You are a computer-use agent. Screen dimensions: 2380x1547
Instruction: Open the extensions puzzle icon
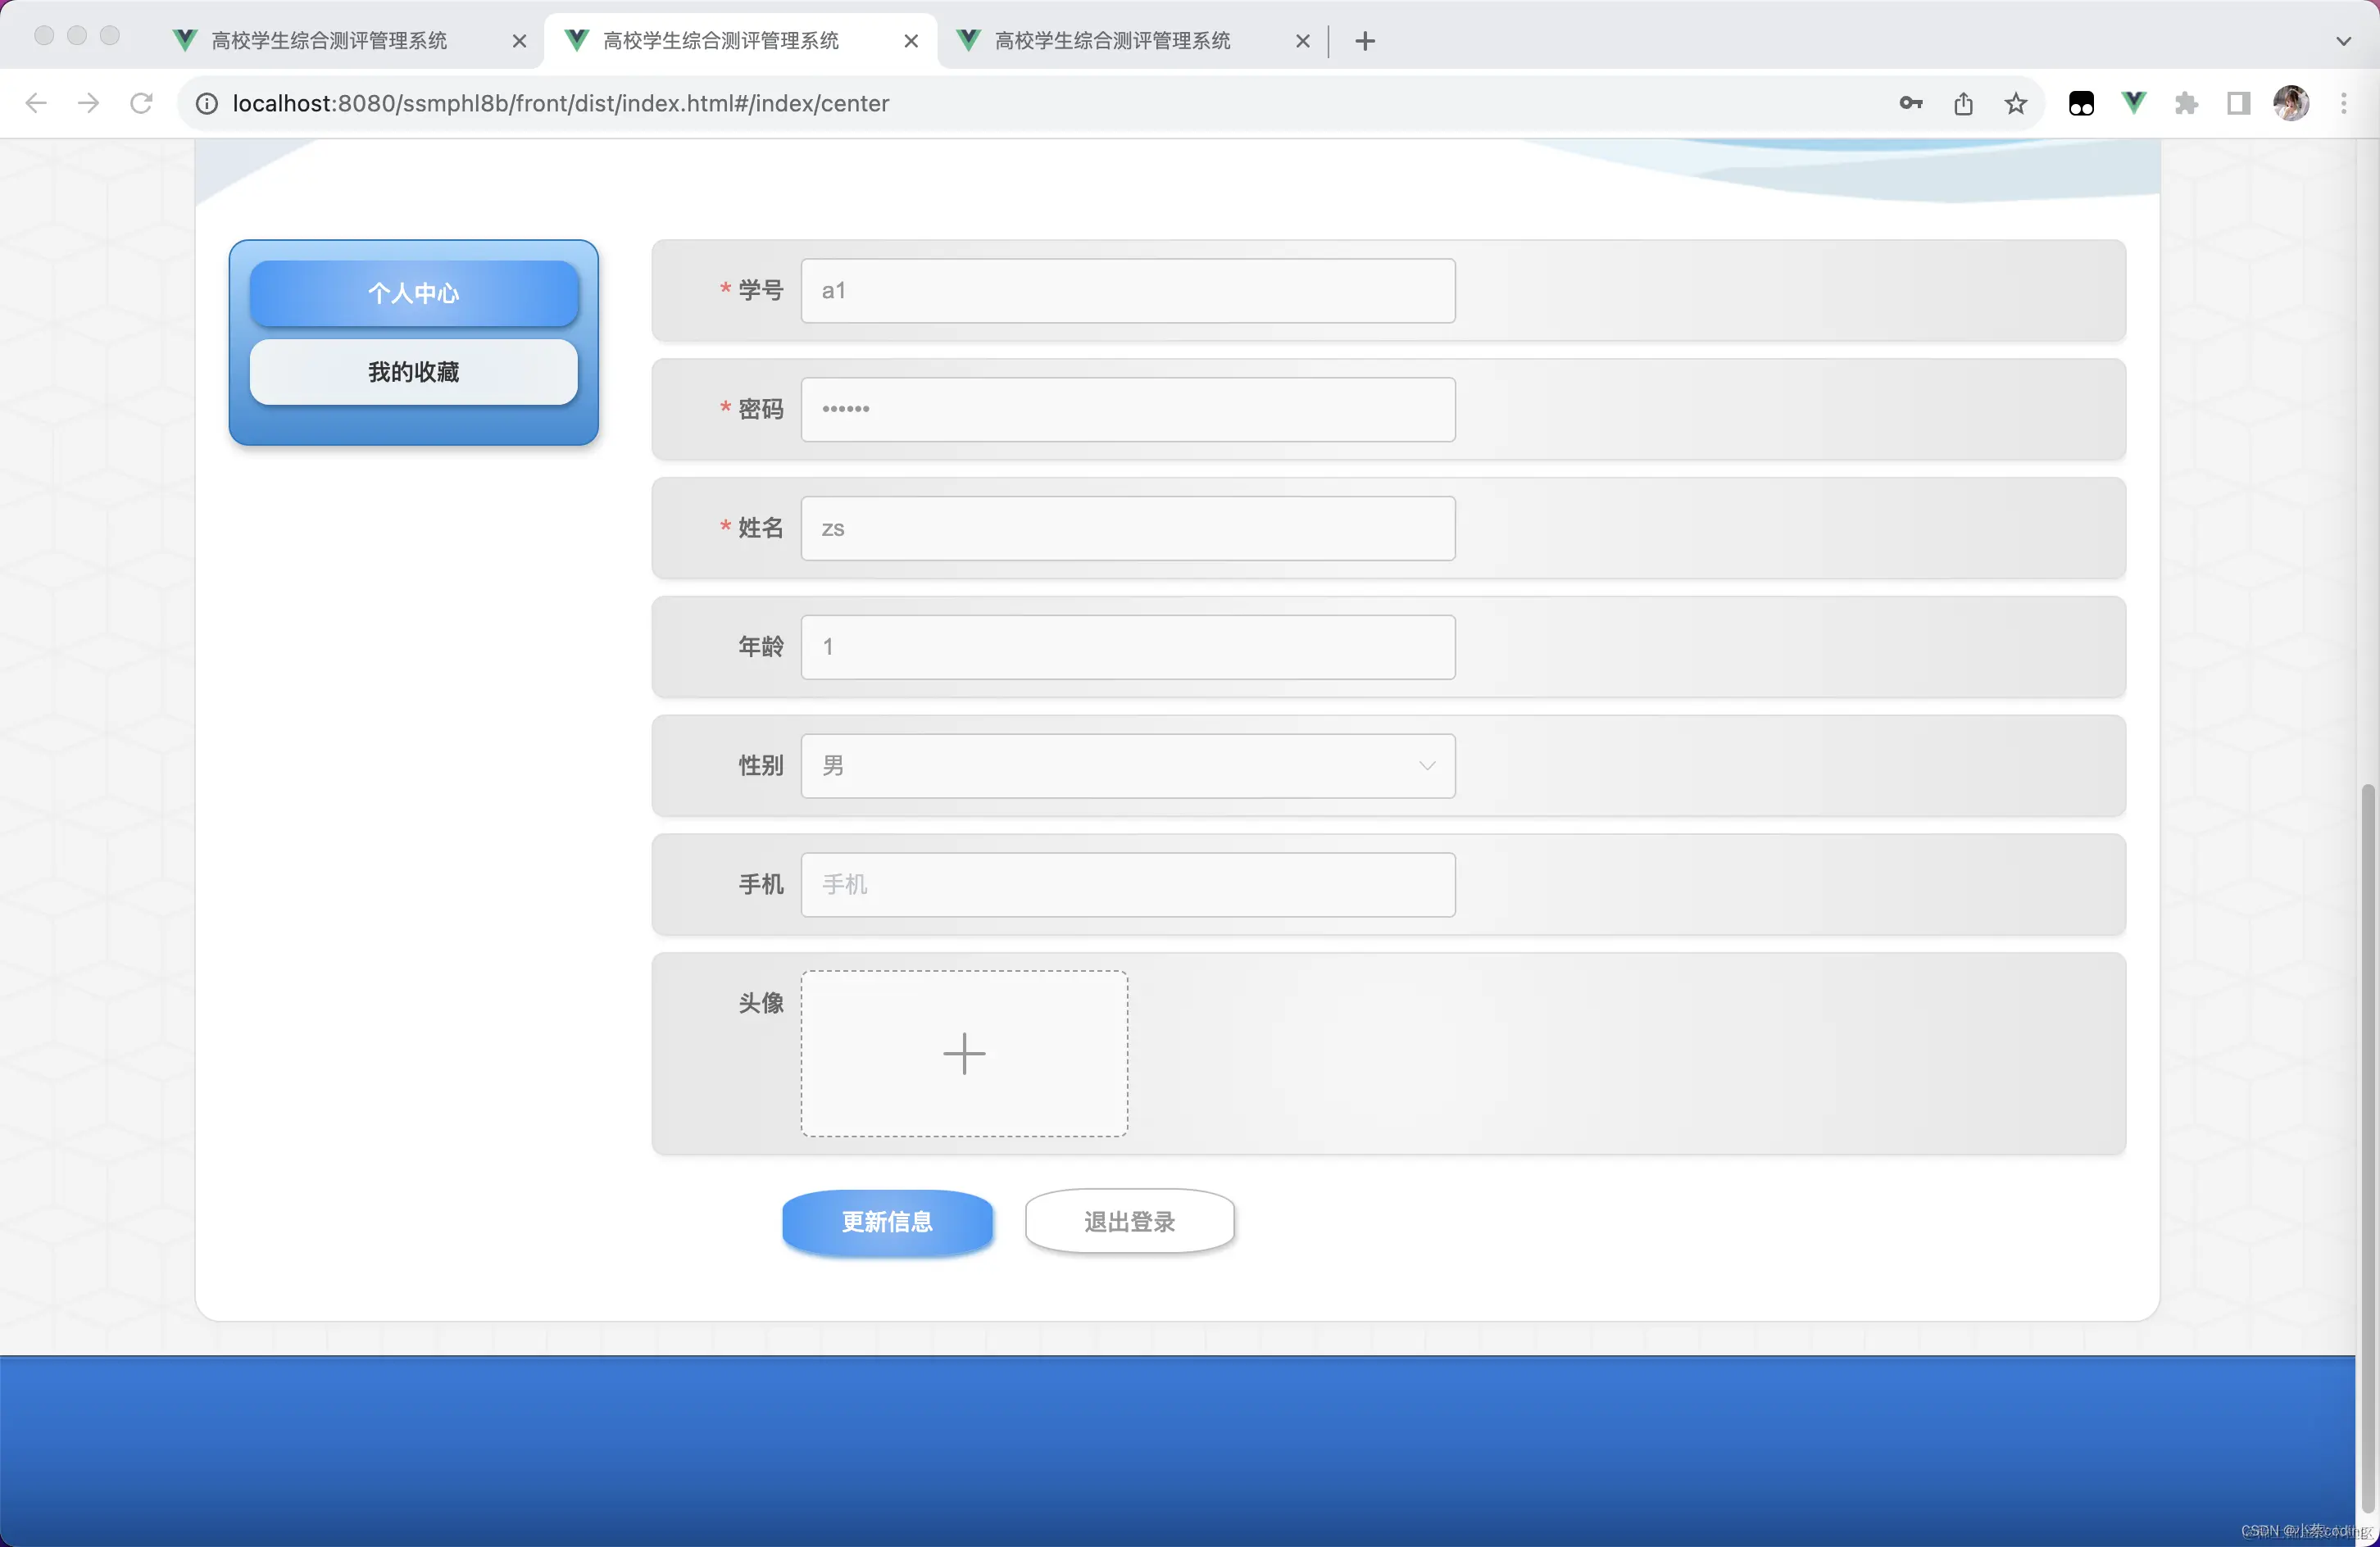tap(2187, 103)
